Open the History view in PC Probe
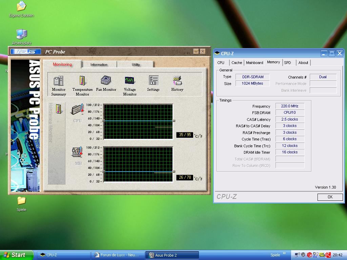 (x=177, y=83)
